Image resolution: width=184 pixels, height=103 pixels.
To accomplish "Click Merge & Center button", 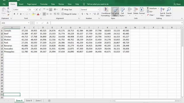I will point(69,14).
